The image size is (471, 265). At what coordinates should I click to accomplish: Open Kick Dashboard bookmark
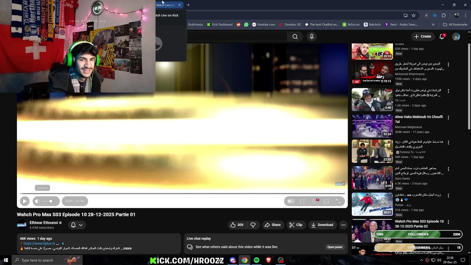click(x=219, y=25)
